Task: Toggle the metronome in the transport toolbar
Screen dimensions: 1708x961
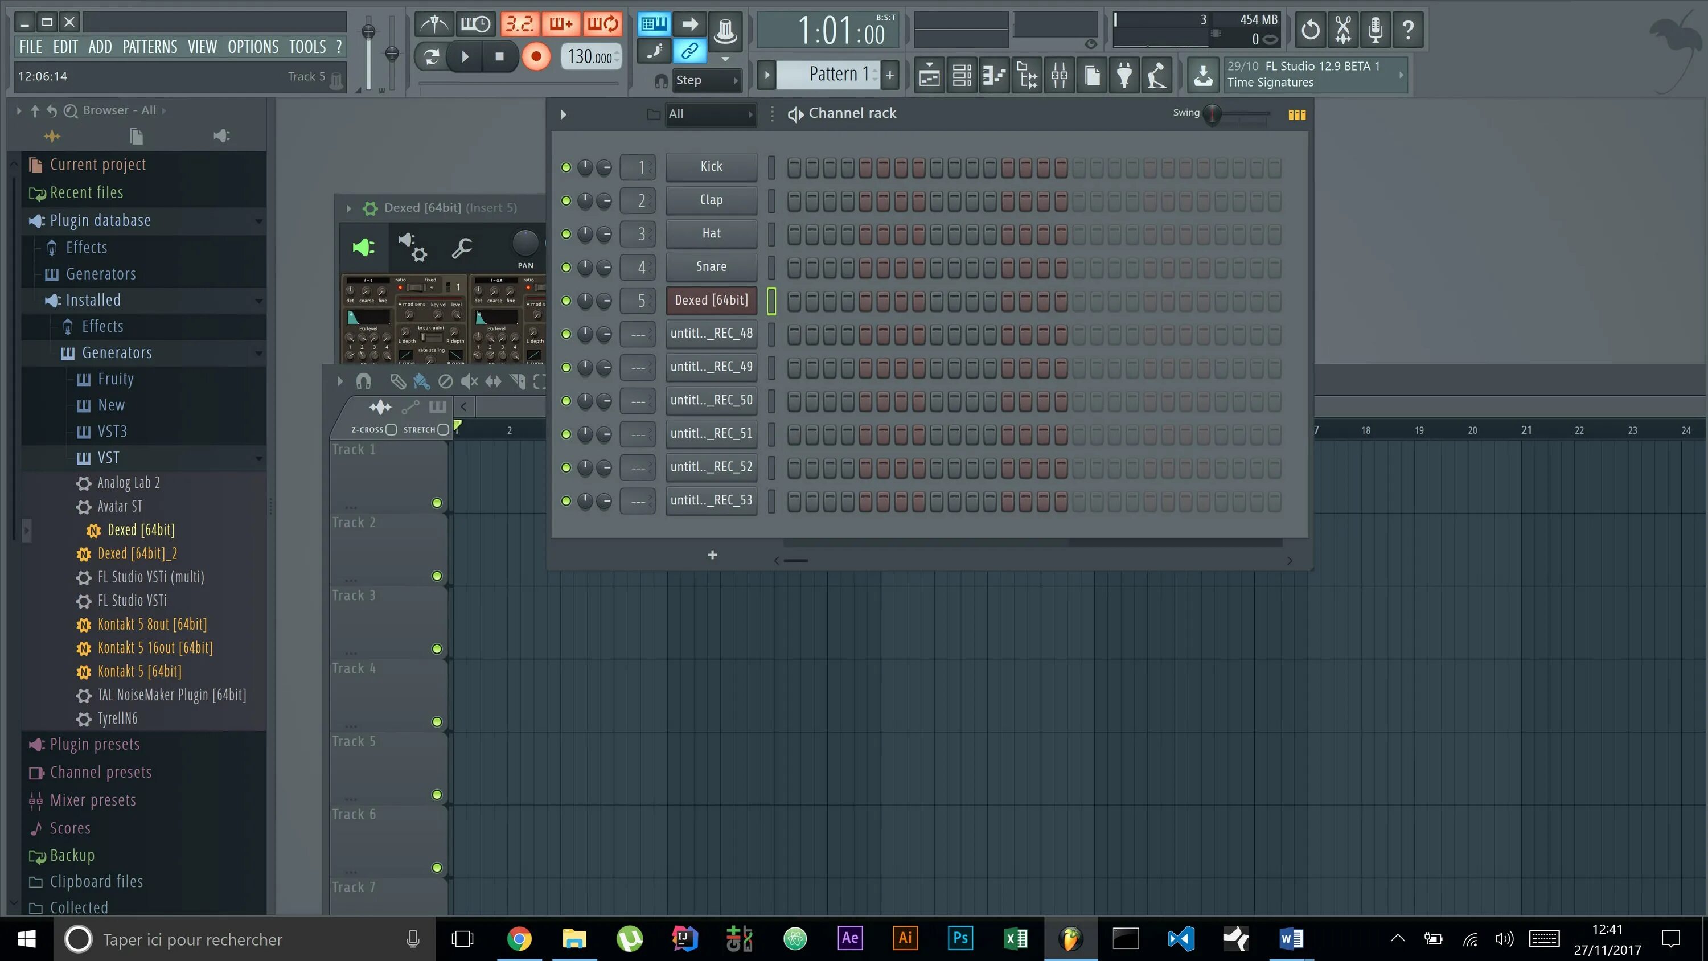Action: coord(434,23)
